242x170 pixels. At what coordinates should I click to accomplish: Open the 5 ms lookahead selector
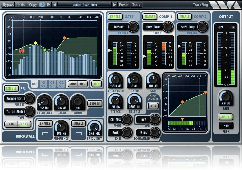pos(143,133)
